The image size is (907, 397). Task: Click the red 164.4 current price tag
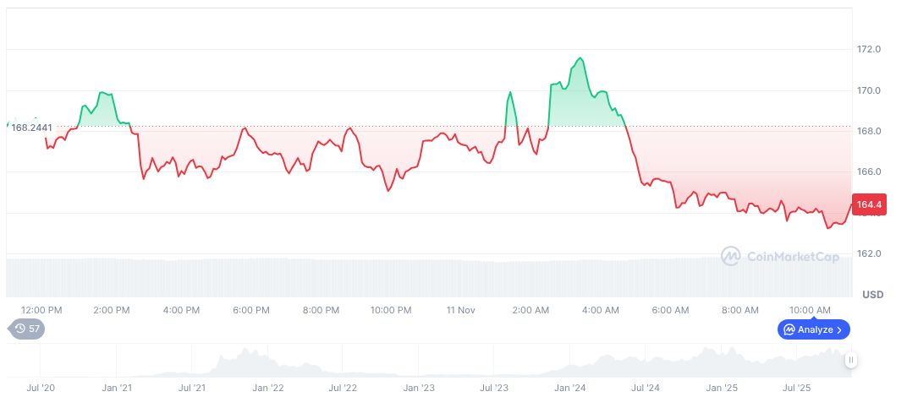point(869,204)
